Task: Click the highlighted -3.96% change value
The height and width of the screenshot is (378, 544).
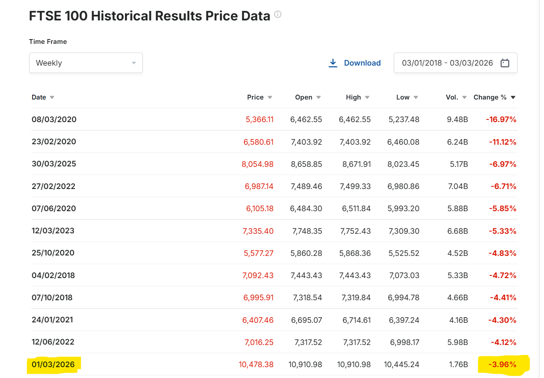Action: click(502, 365)
